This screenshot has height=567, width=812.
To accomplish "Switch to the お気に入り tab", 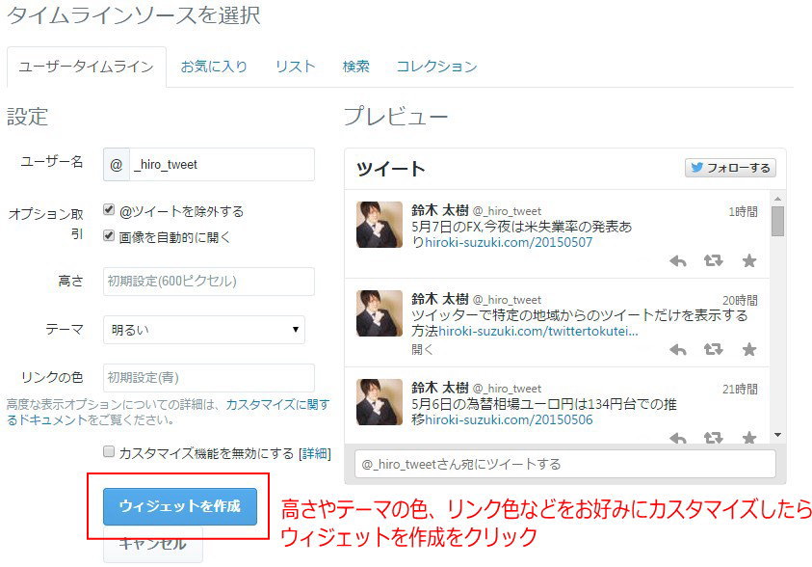I will 214,67.
